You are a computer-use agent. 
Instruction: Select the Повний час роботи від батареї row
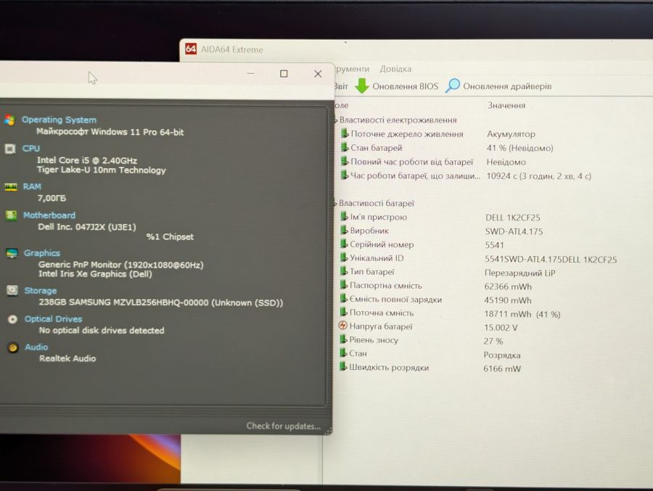point(433,162)
